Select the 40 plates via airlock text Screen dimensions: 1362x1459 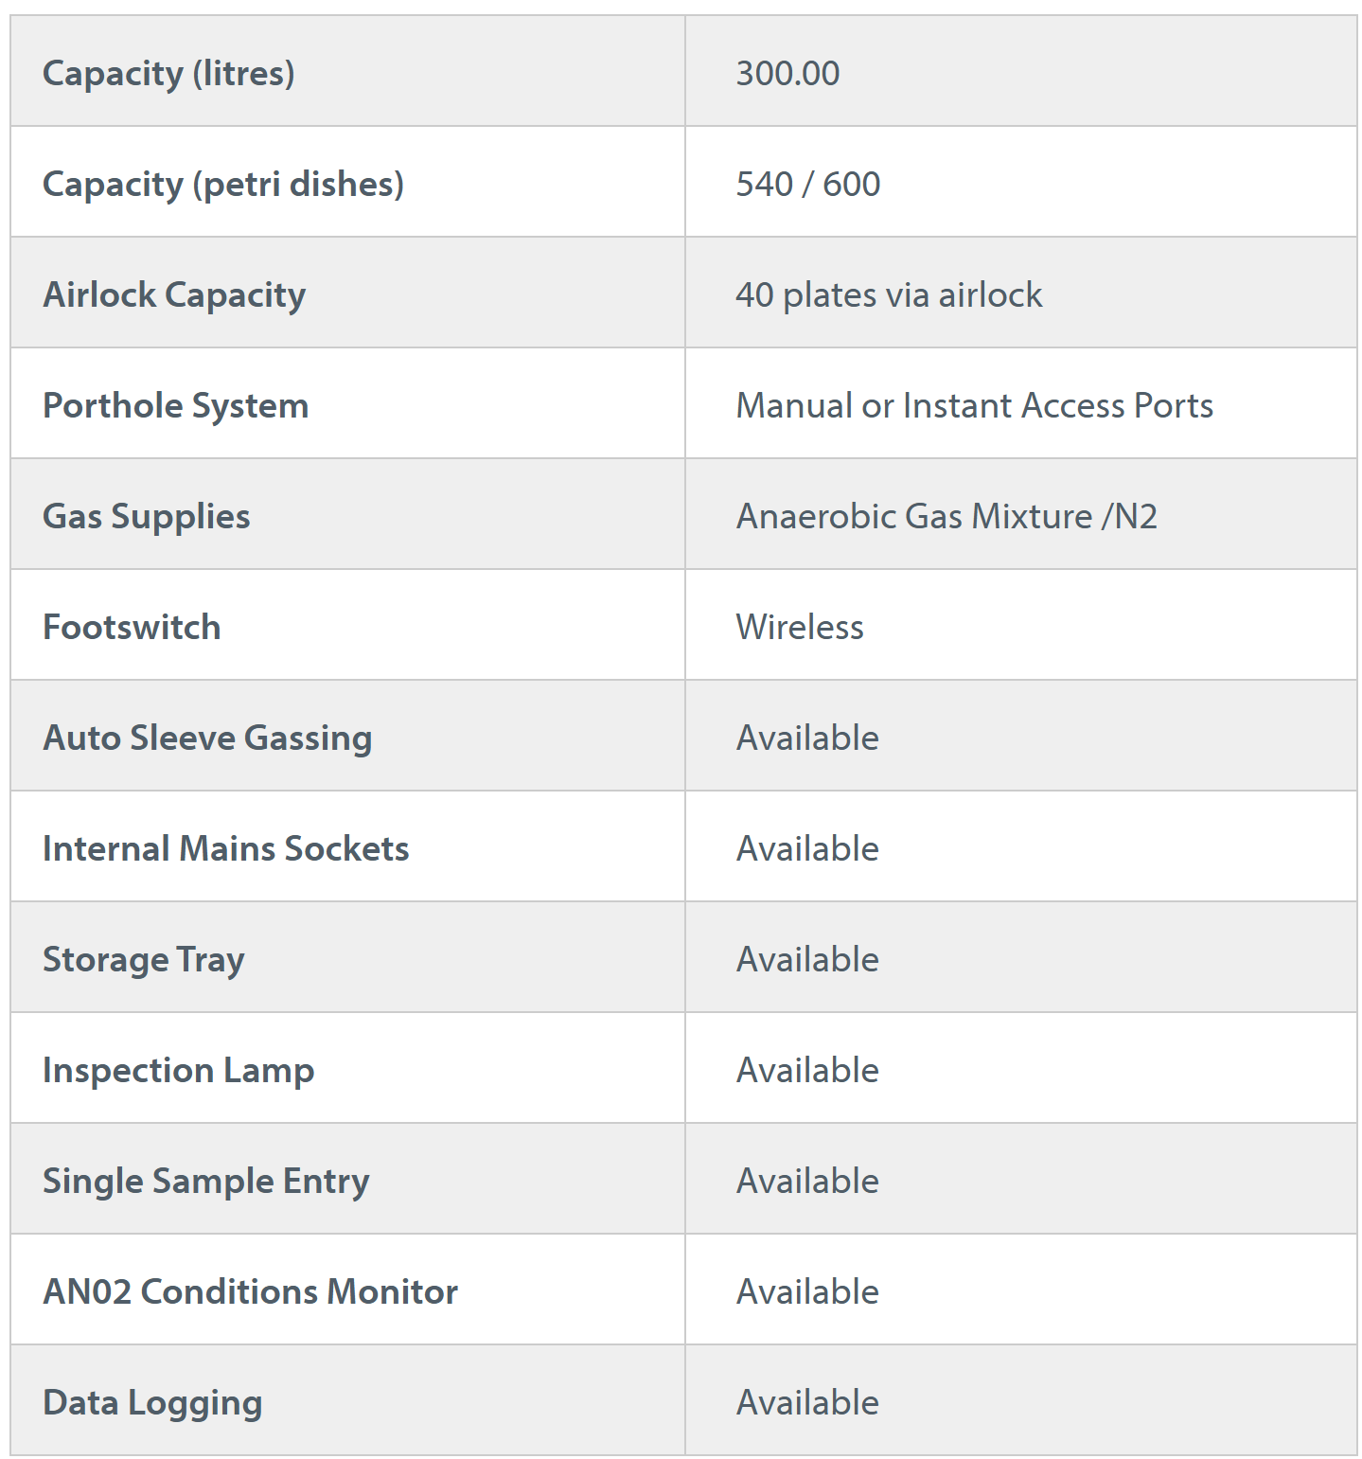tap(889, 294)
